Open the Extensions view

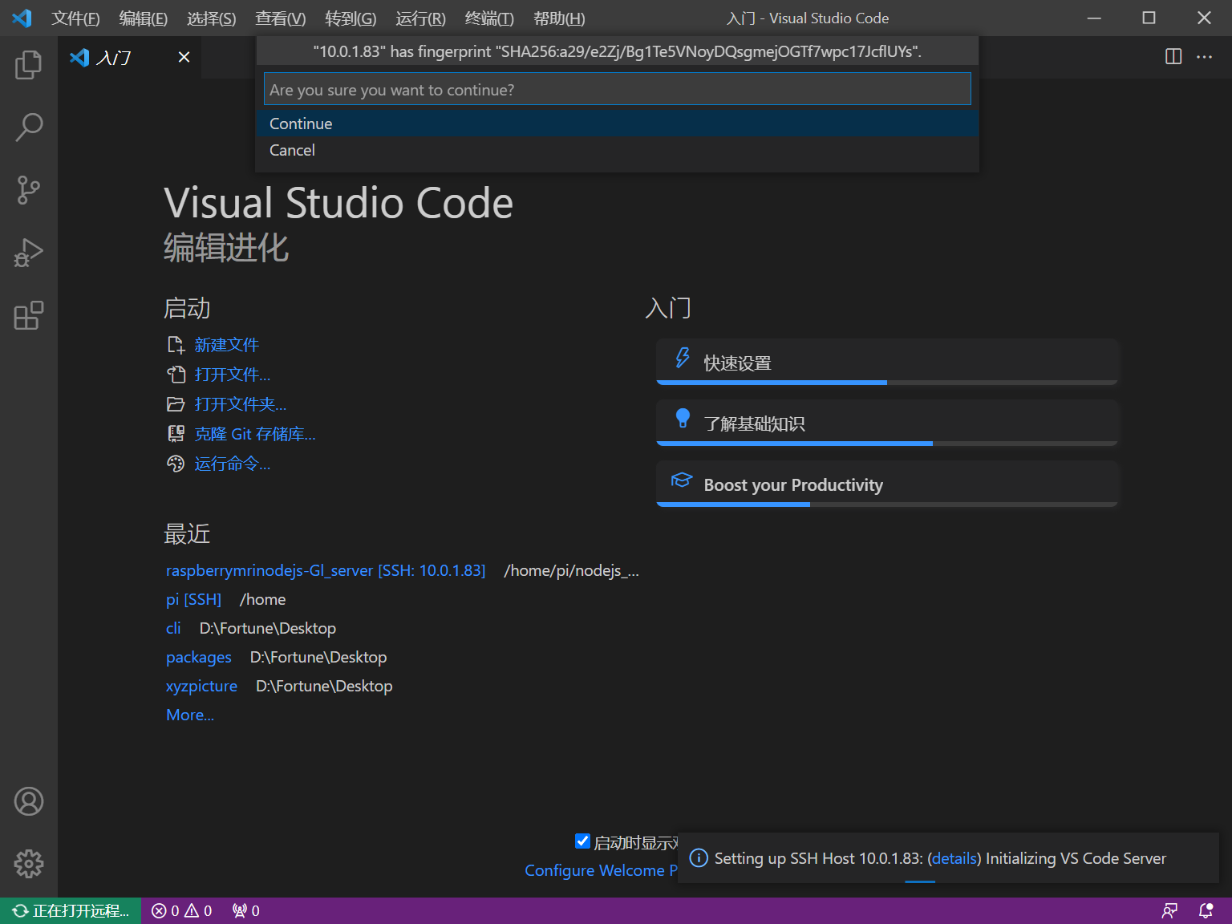tap(29, 315)
